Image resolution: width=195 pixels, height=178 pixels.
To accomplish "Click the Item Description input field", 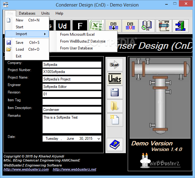I will click(x=72, y=110).
